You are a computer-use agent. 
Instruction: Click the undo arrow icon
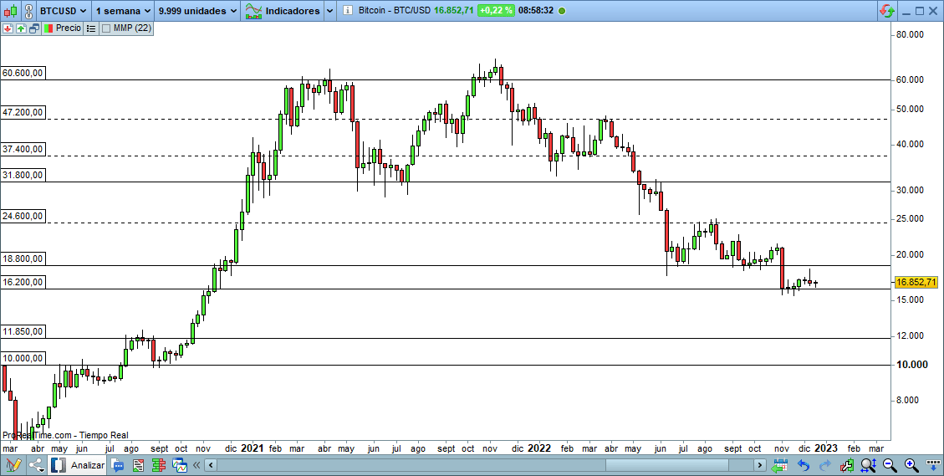point(804,464)
